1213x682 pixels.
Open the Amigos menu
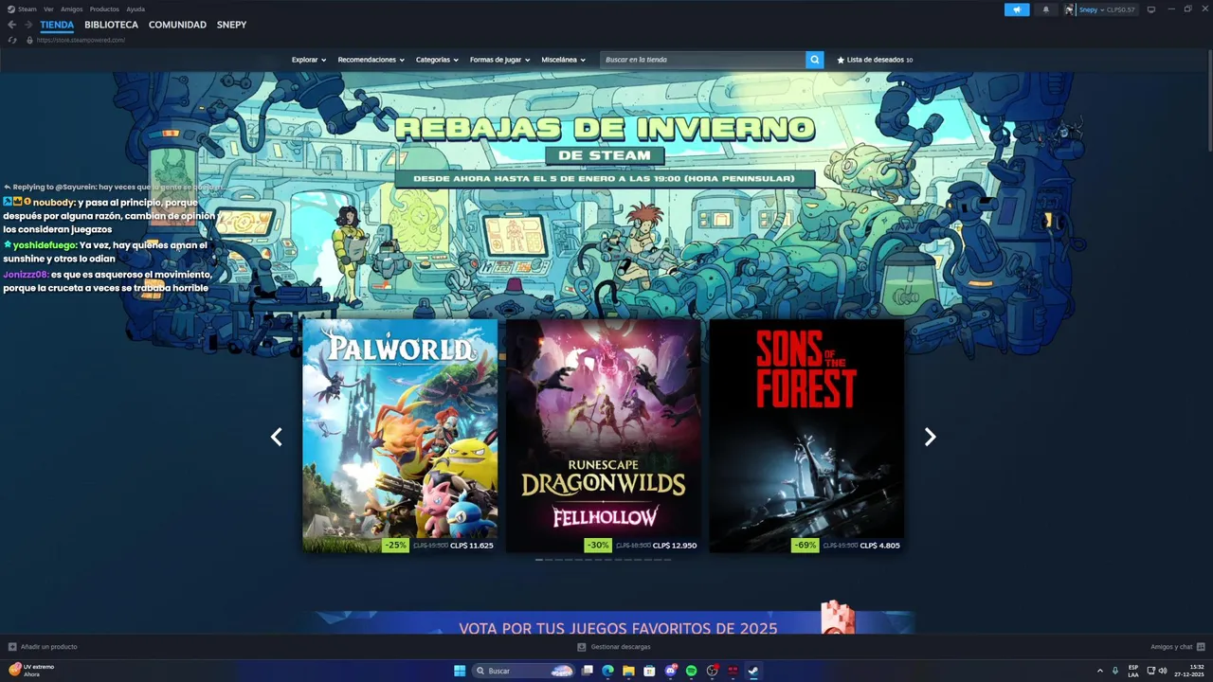[72, 9]
